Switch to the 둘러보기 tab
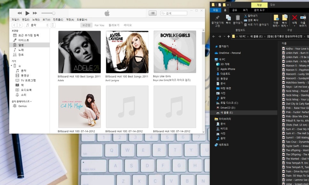 click(x=114, y=25)
